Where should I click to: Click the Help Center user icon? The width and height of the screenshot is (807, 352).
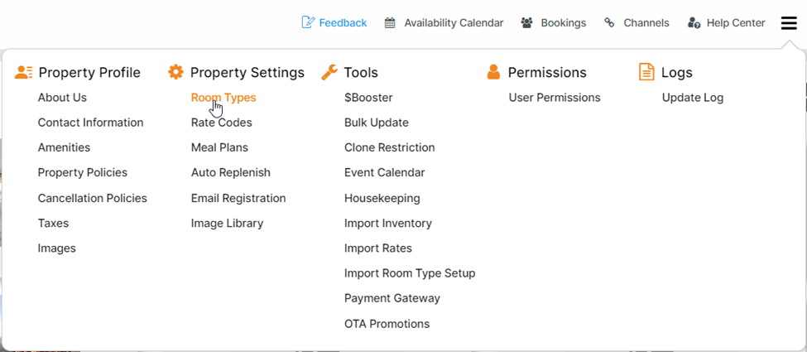point(694,22)
